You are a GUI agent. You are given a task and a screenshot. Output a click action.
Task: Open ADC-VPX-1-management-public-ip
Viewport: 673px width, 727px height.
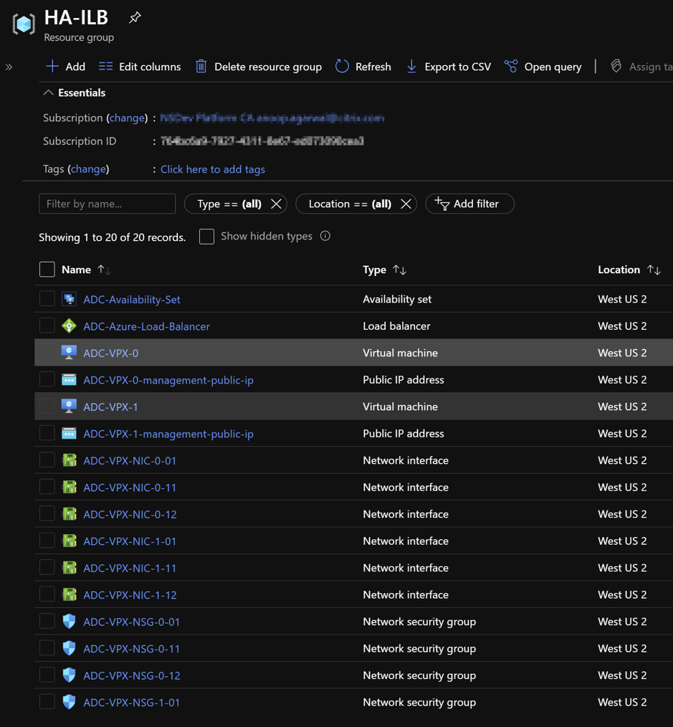click(168, 434)
